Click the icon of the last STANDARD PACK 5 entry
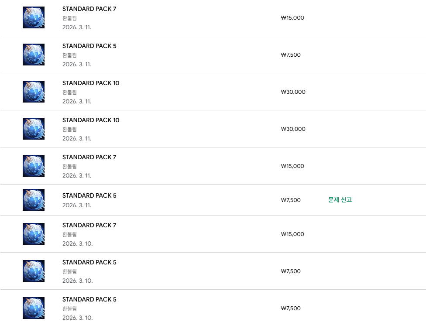426x322 pixels. [34, 308]
